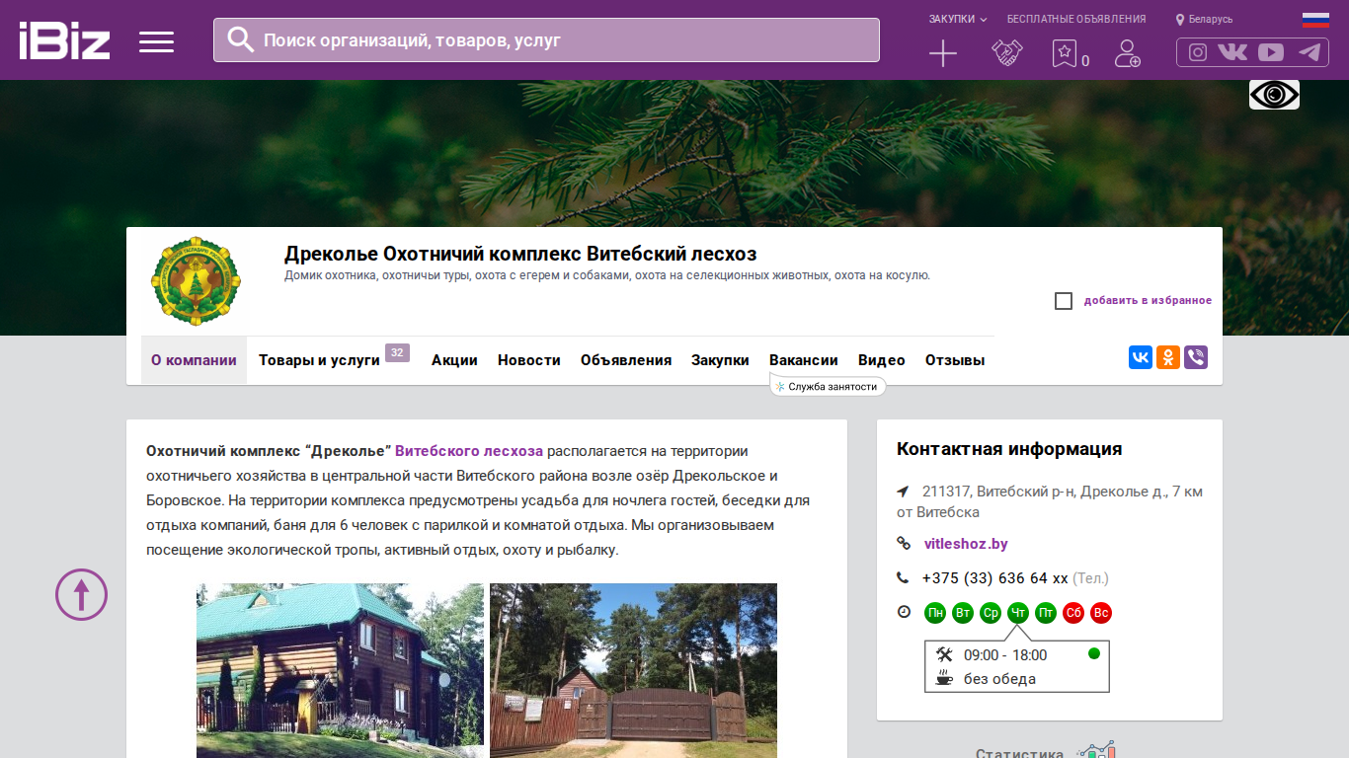
Task: Open the Беларусь region selector
Action: pyautogui.click(x=1205, y=19)
